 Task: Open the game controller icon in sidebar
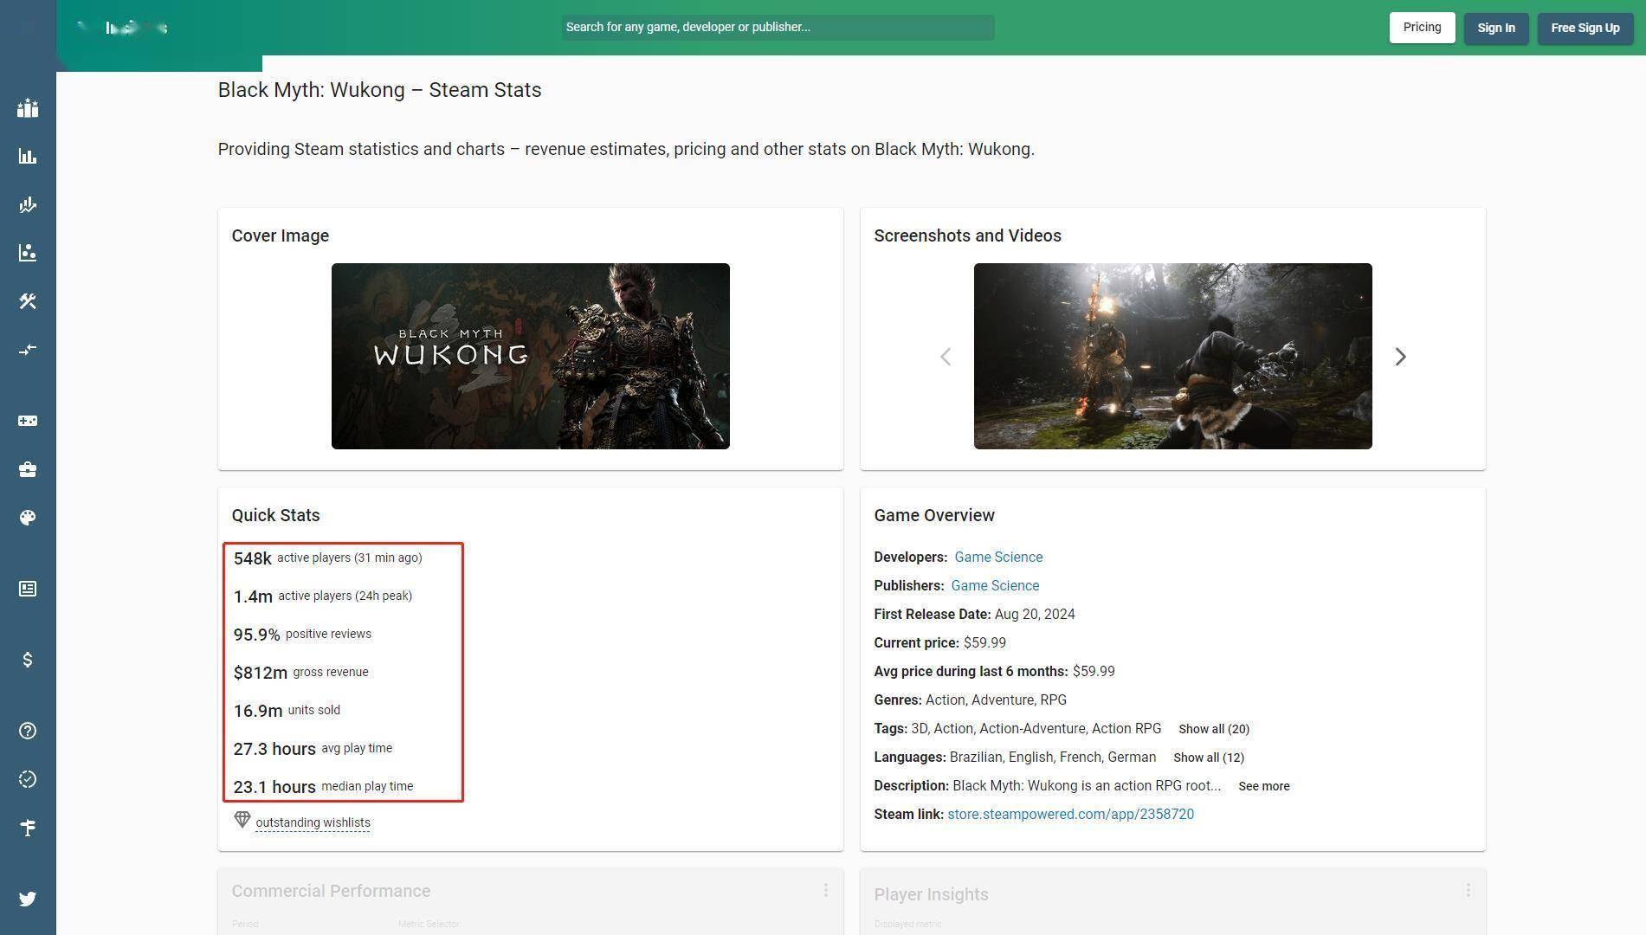28,421
